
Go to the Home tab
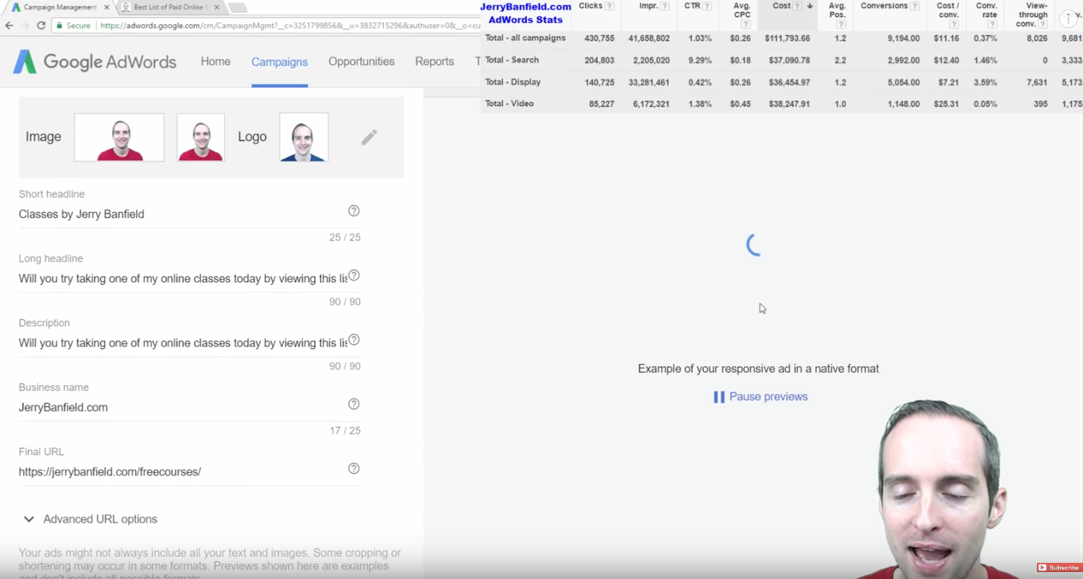click(216, 62)
